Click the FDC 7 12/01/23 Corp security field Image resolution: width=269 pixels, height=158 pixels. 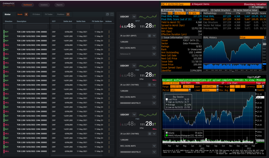point(175,4)
